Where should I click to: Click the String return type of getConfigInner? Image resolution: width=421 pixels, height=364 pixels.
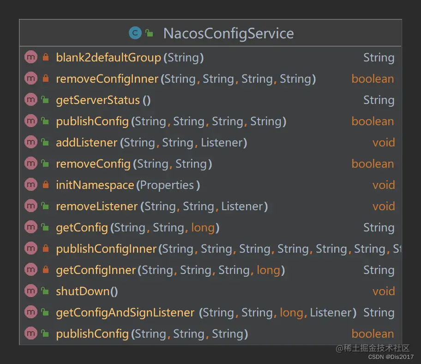tap(379, 270)
